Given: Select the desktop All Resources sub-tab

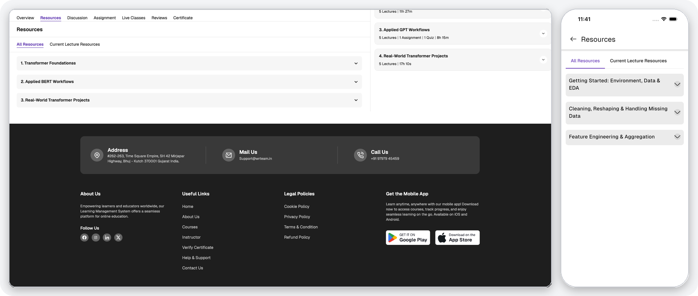Looking at the screenshot, I should click(x=30, y=44).
